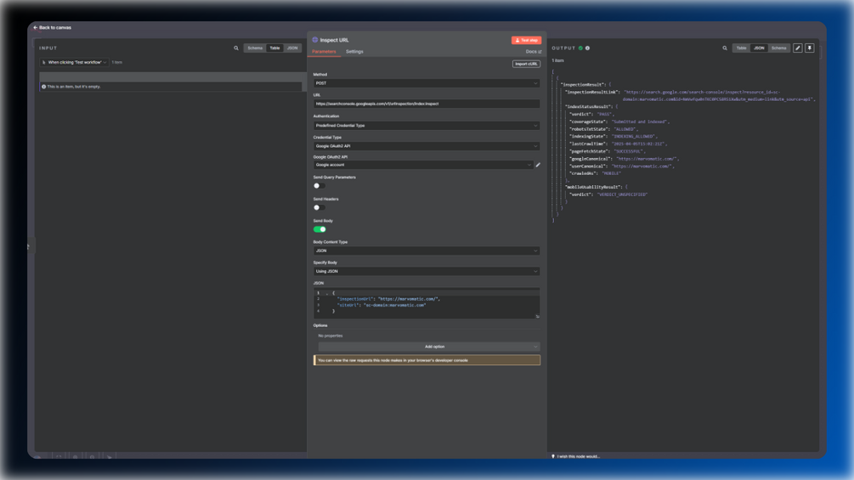The width and height of the screenshot is (854, 480).
Task: Enable the Send Headers toggle
Action: (320, 207)
